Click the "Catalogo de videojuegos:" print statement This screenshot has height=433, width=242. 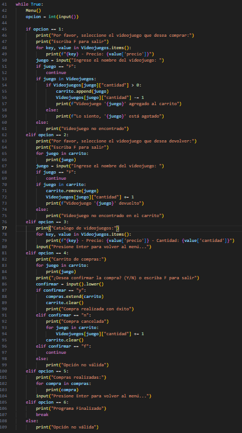[x=77, y=228]
